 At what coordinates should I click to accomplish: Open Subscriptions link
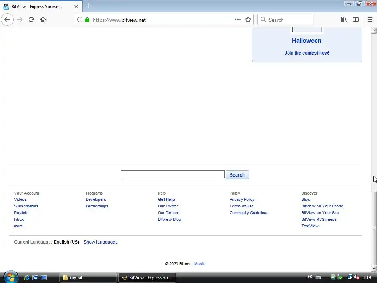(x=26, y=206)
